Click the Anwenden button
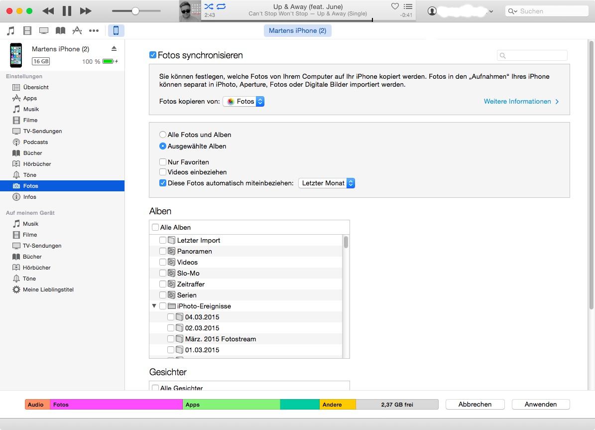595x430 pixels. tap(541, 404)
